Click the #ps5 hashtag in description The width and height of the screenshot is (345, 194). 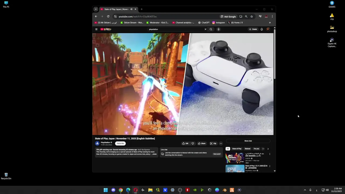coord(139,150)
